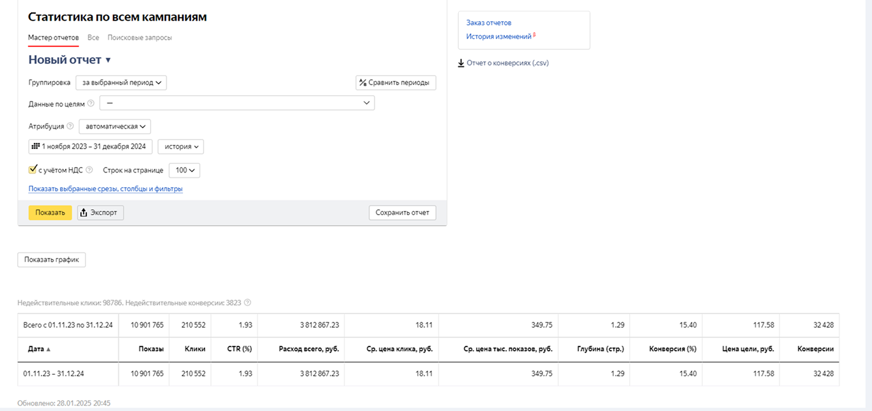Screen dimensions: 872x411
Task: Click Глубина (стр.) column header
Action: (x=601, y=349)
